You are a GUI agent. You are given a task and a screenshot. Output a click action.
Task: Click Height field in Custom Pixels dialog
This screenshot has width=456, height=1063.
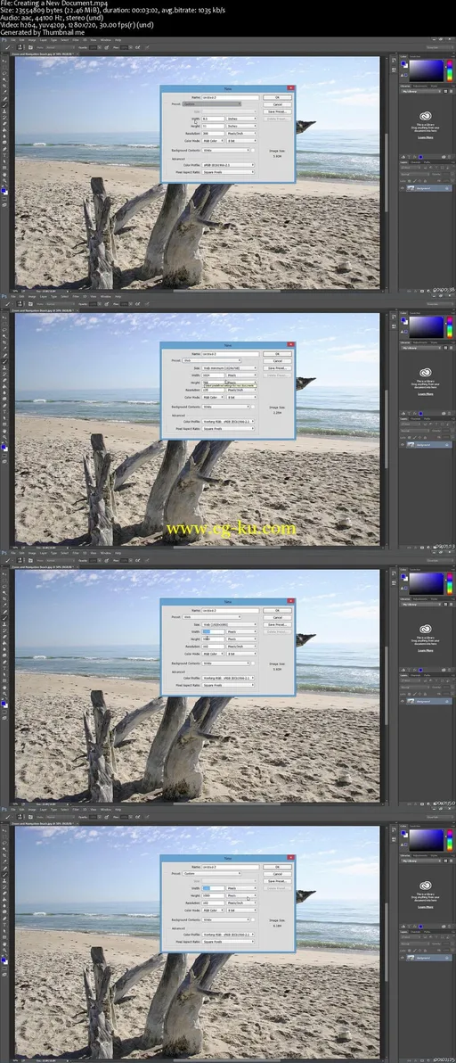214,895
